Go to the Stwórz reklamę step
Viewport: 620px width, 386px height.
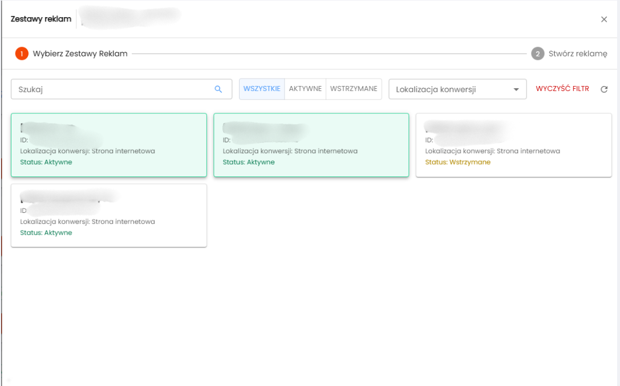(578, 54)
